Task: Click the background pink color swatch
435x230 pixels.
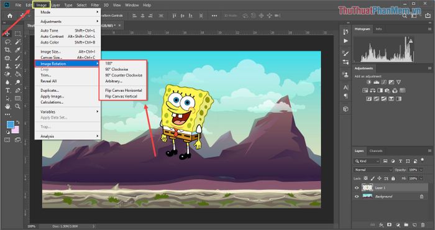Action: [16, 129]
